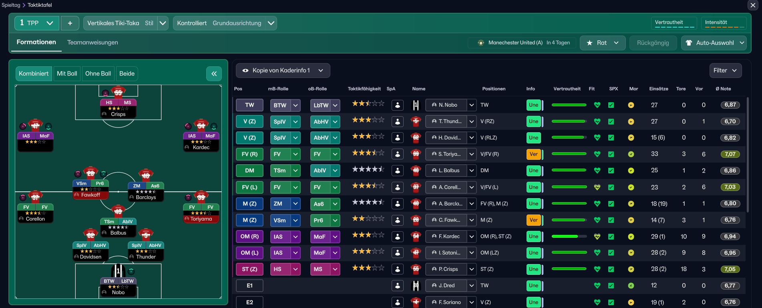This screenshot has height=308, width=762.
Task: Click Crisps' number 55 shirt on pitch
Action: pyautogui.click(x=118, y=91)
